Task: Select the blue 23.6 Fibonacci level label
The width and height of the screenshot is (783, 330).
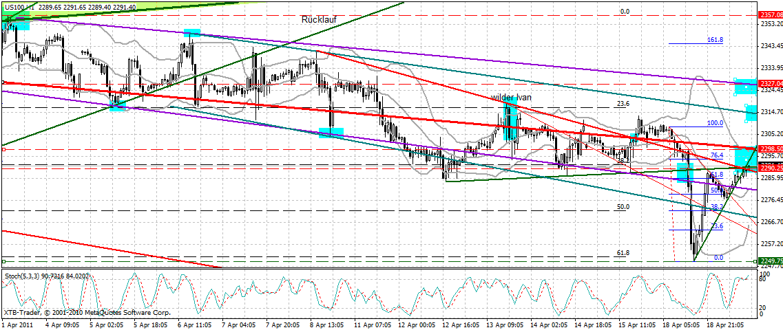Action: click(x=717, y=225)
